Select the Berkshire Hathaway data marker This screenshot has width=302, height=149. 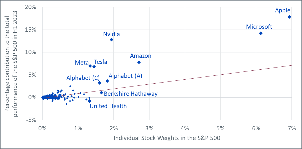tap(101, 93)
